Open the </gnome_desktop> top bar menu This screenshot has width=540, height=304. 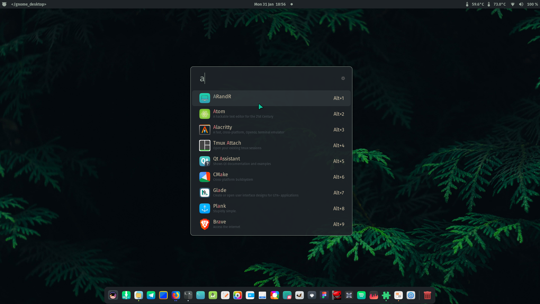click(x=29, y=4)
